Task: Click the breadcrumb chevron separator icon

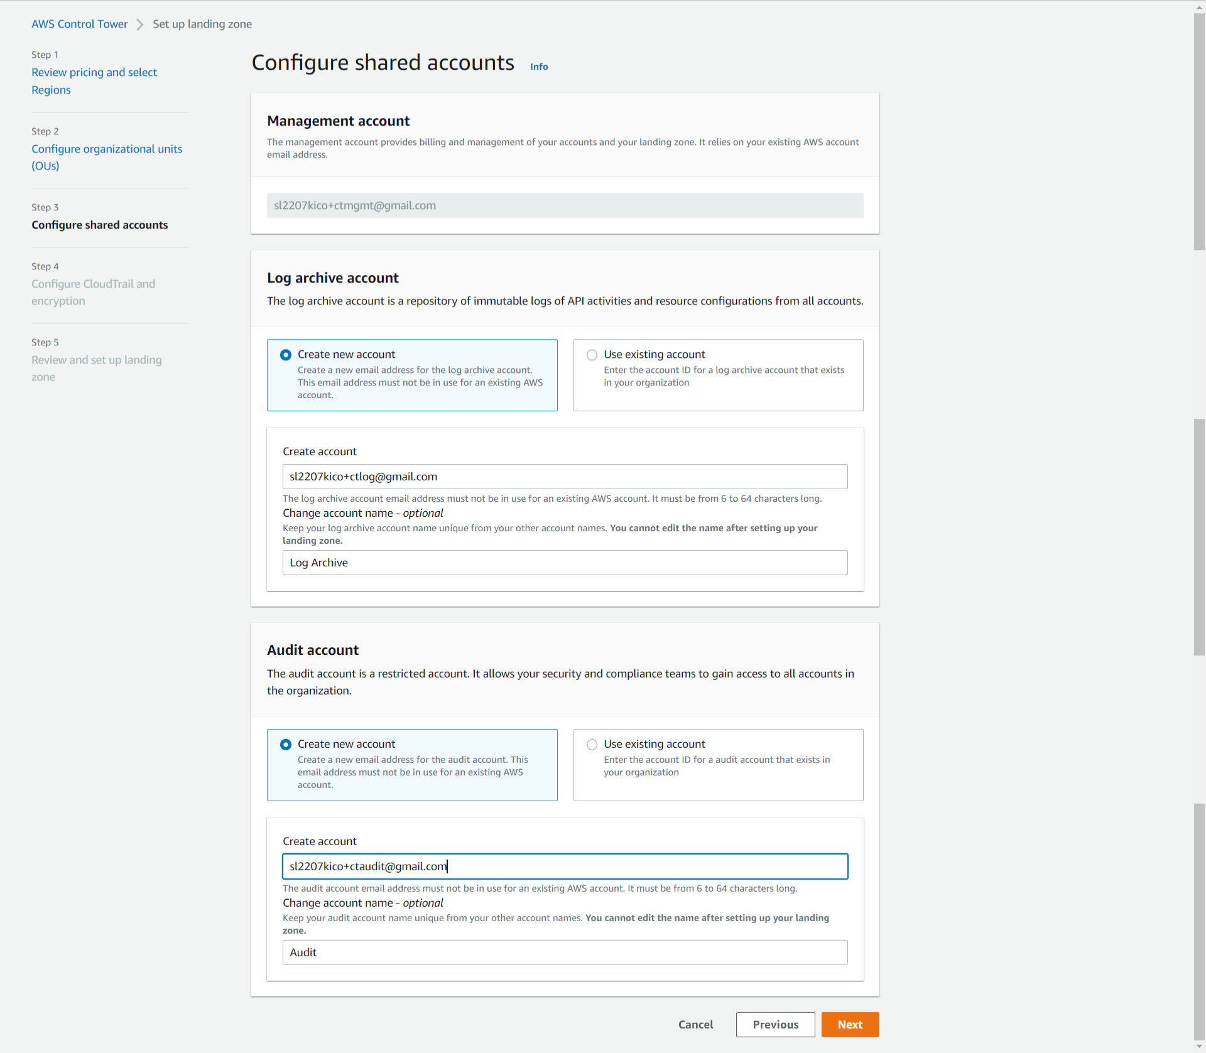Action: coord(140,24)
